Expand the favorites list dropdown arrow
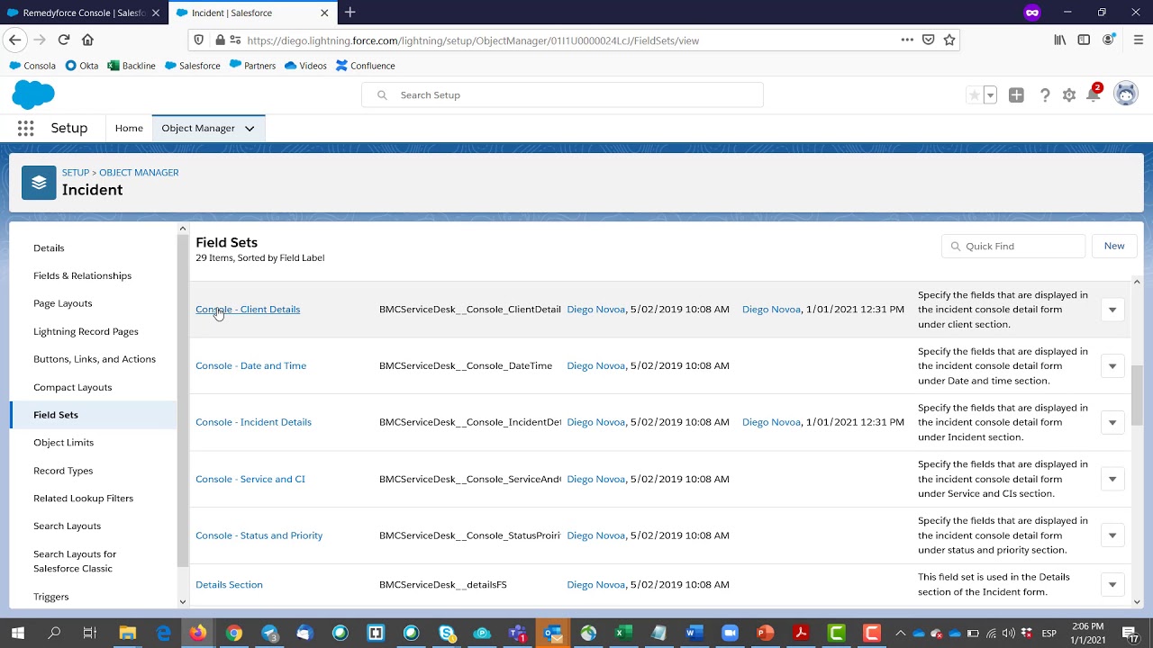Screen dimensions: 1153x648 990,94
